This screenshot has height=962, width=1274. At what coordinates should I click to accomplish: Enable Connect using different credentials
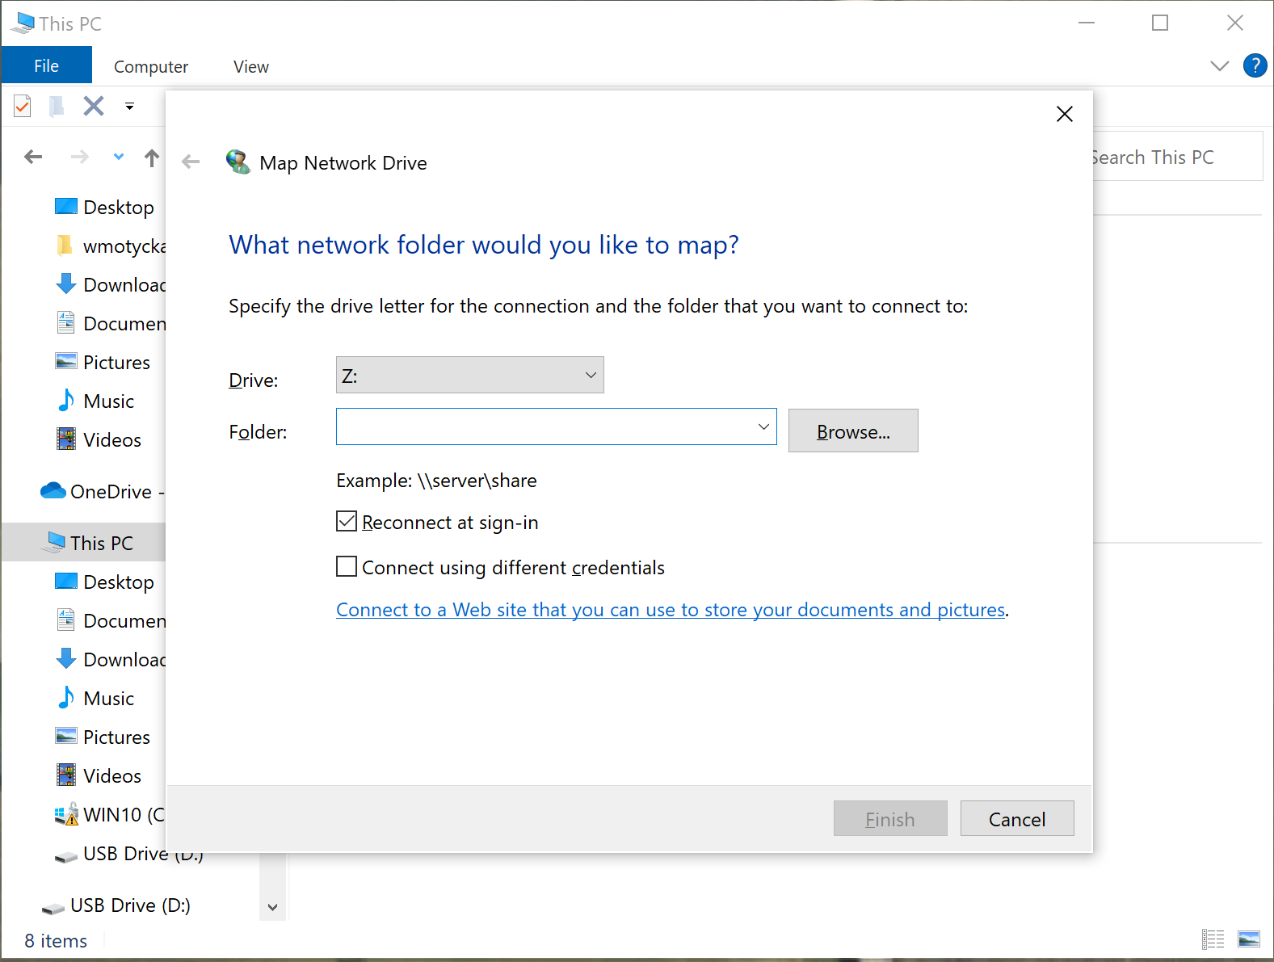347,567
